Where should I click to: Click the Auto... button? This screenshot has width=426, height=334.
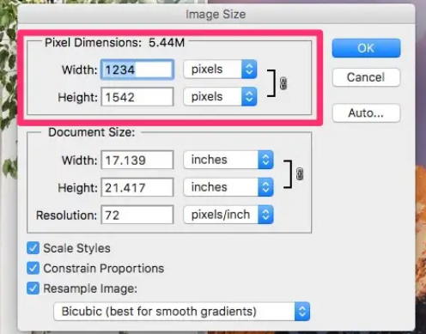click(366, 113)
